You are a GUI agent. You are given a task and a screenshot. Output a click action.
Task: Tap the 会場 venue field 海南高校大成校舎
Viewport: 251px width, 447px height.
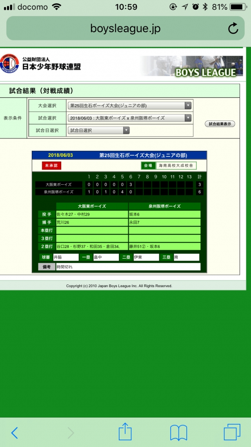176,166
